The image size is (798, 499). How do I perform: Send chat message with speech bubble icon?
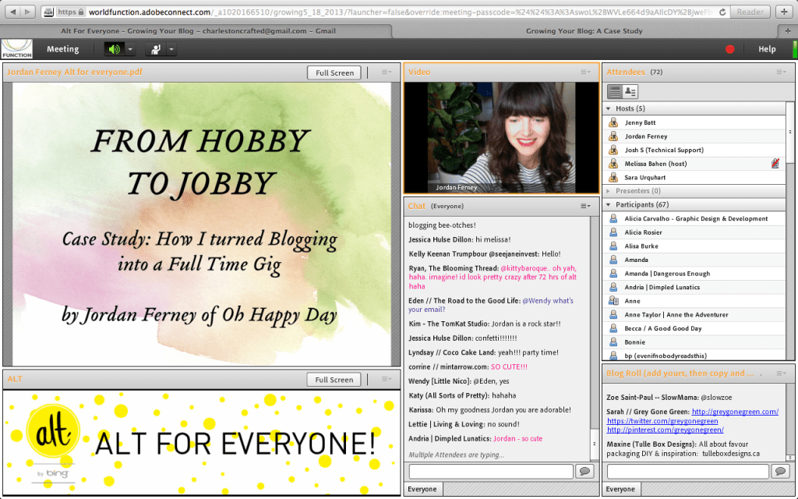(x=584, y=471)
